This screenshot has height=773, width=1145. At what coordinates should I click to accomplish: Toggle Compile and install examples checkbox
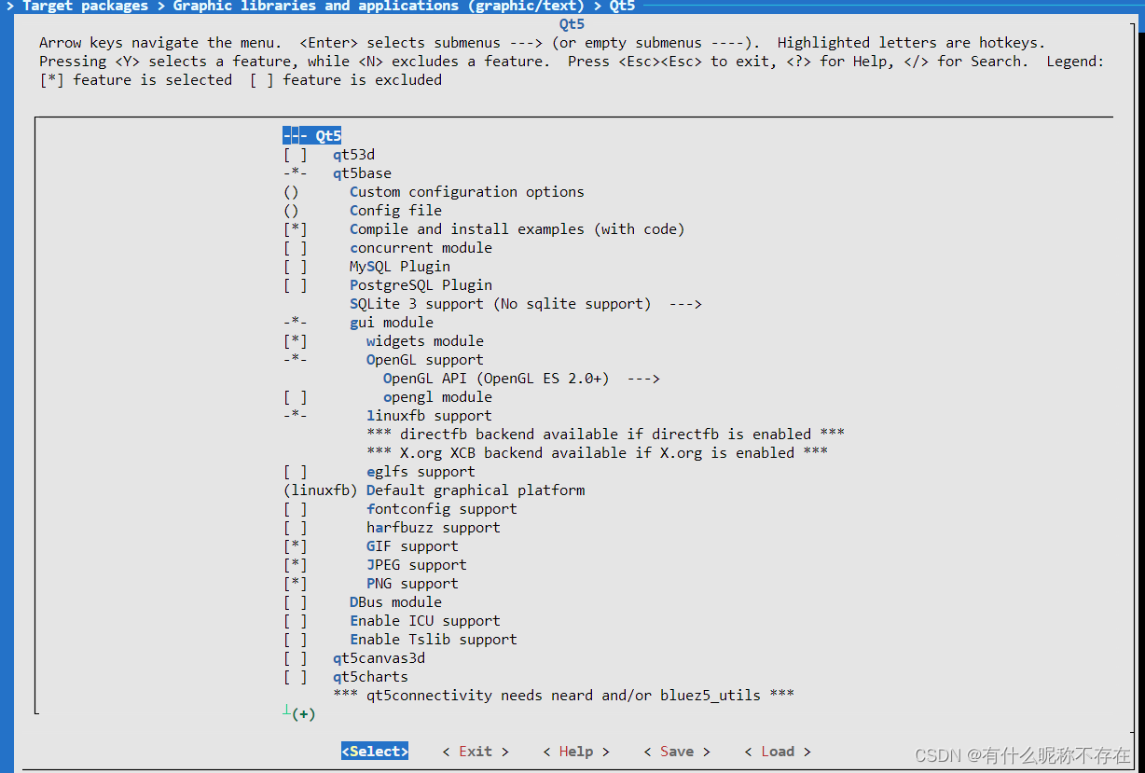click(x=295, y=229)
